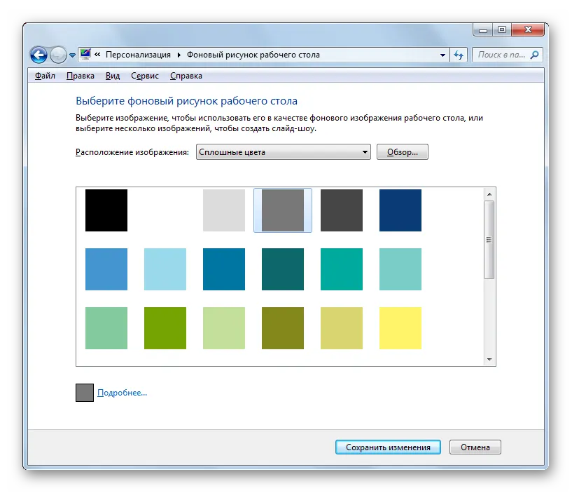Click the Обзор... button
This screenshot has width=572, height=493.
403,152
